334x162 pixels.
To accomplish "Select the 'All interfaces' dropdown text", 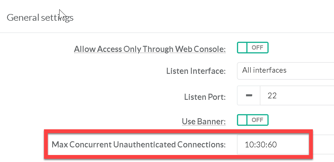I will pyautogui.click(x=264, y=70).
